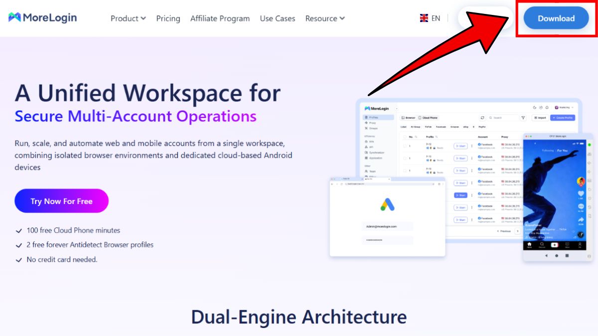The width and height of the screenshot is (598, 336).
Task: Open the Marketing account dropdown in the mockup
Action: (563, 108)
